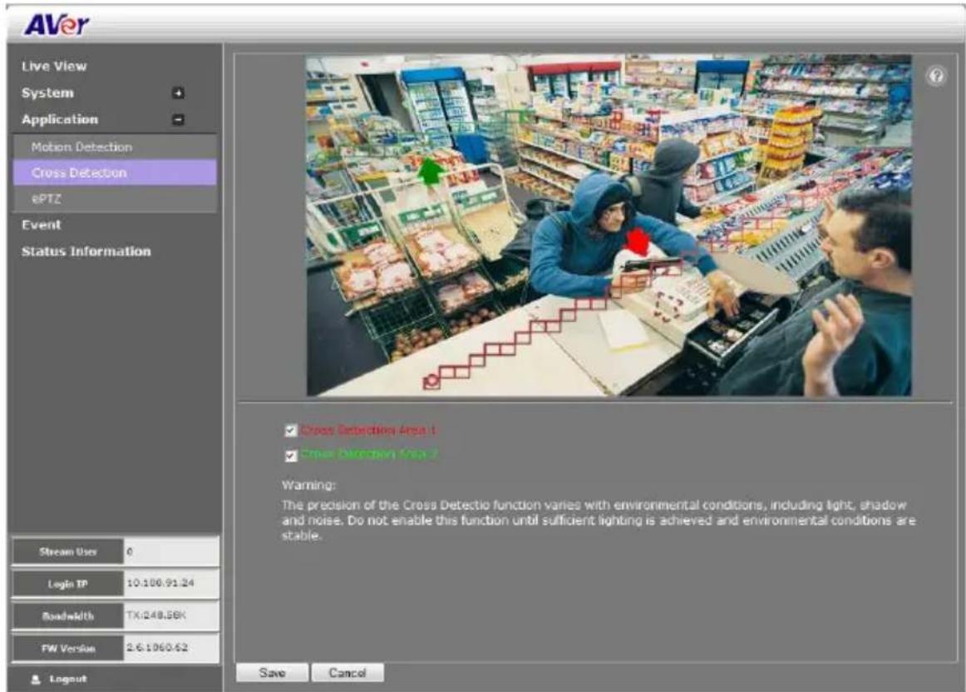
Task: Enable Cross Detection Area 1 checkbox
Action: pyautogui.click(x=291, y=430)
